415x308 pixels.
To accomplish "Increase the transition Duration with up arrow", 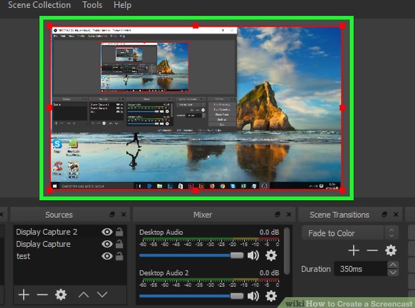I will 392,265.
